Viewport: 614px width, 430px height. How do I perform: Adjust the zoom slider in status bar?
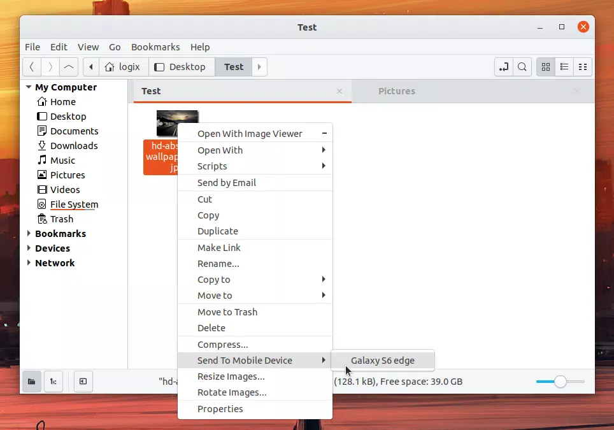click(560, 382)
